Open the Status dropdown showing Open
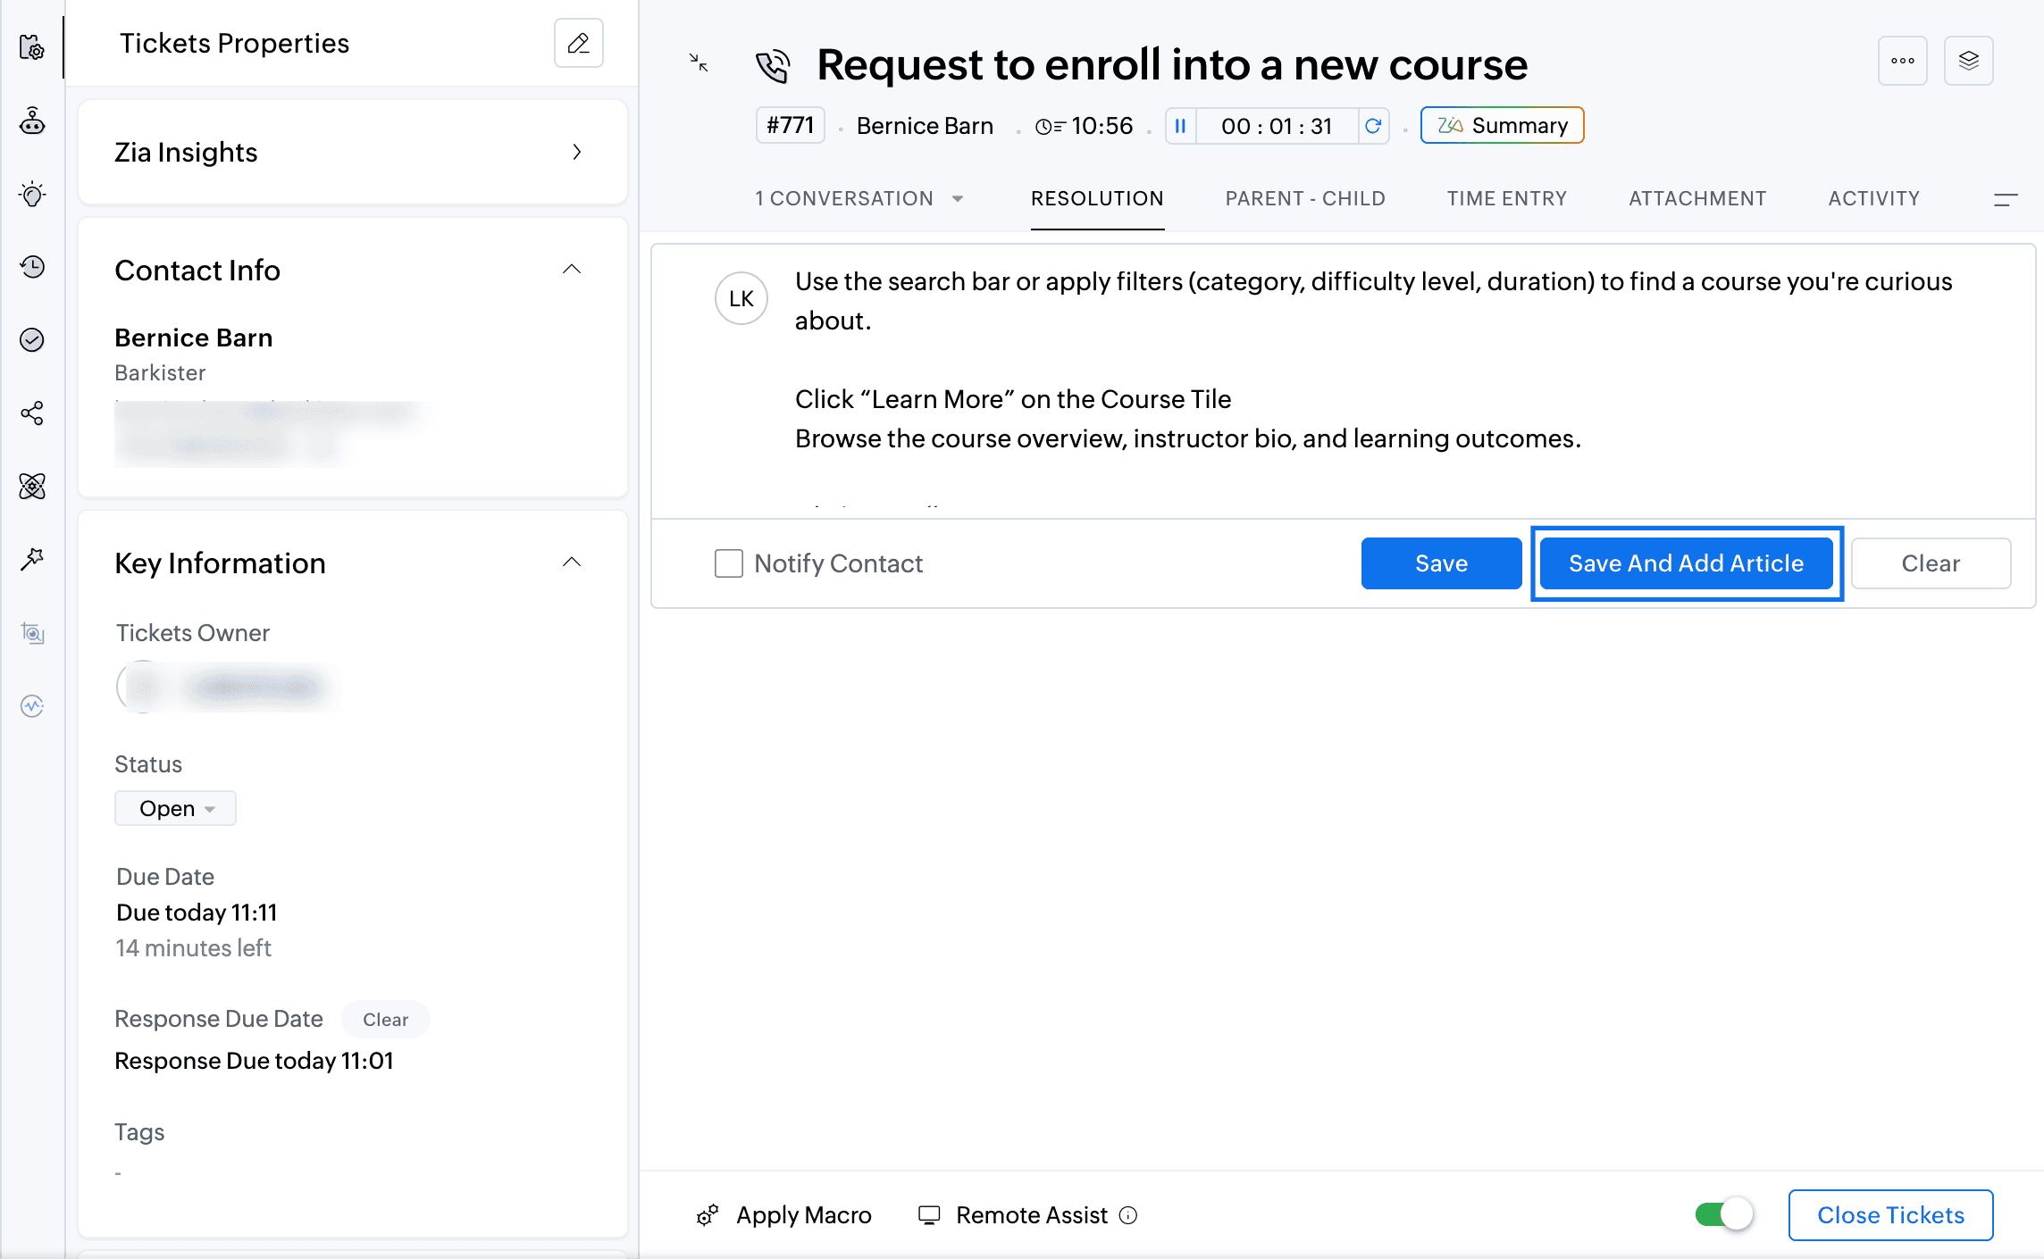Image resolution: width=2044 pixels, height=1259 pixels. pyautogui.click(x=175, y=808)
